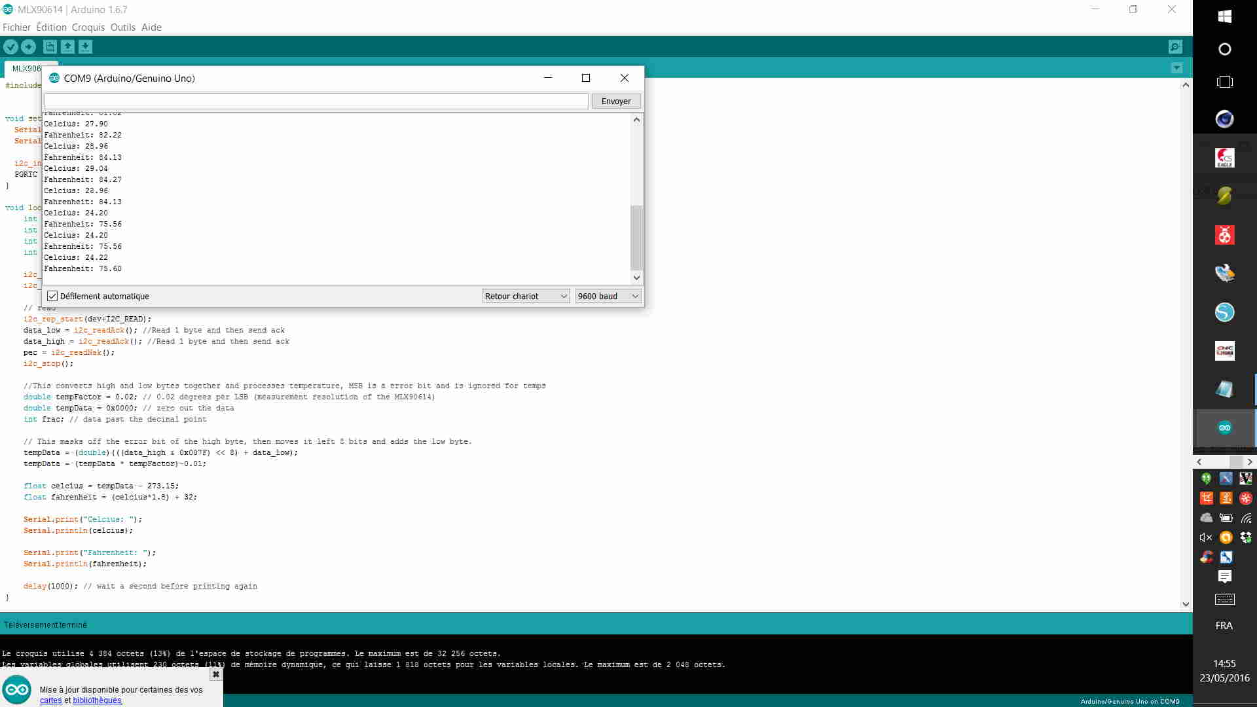Click the muted volume tray icon

[x=1206, y=537]
